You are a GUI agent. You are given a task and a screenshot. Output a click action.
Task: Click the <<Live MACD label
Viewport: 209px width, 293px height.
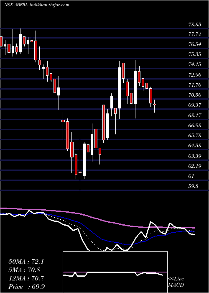tap(176, 282)
